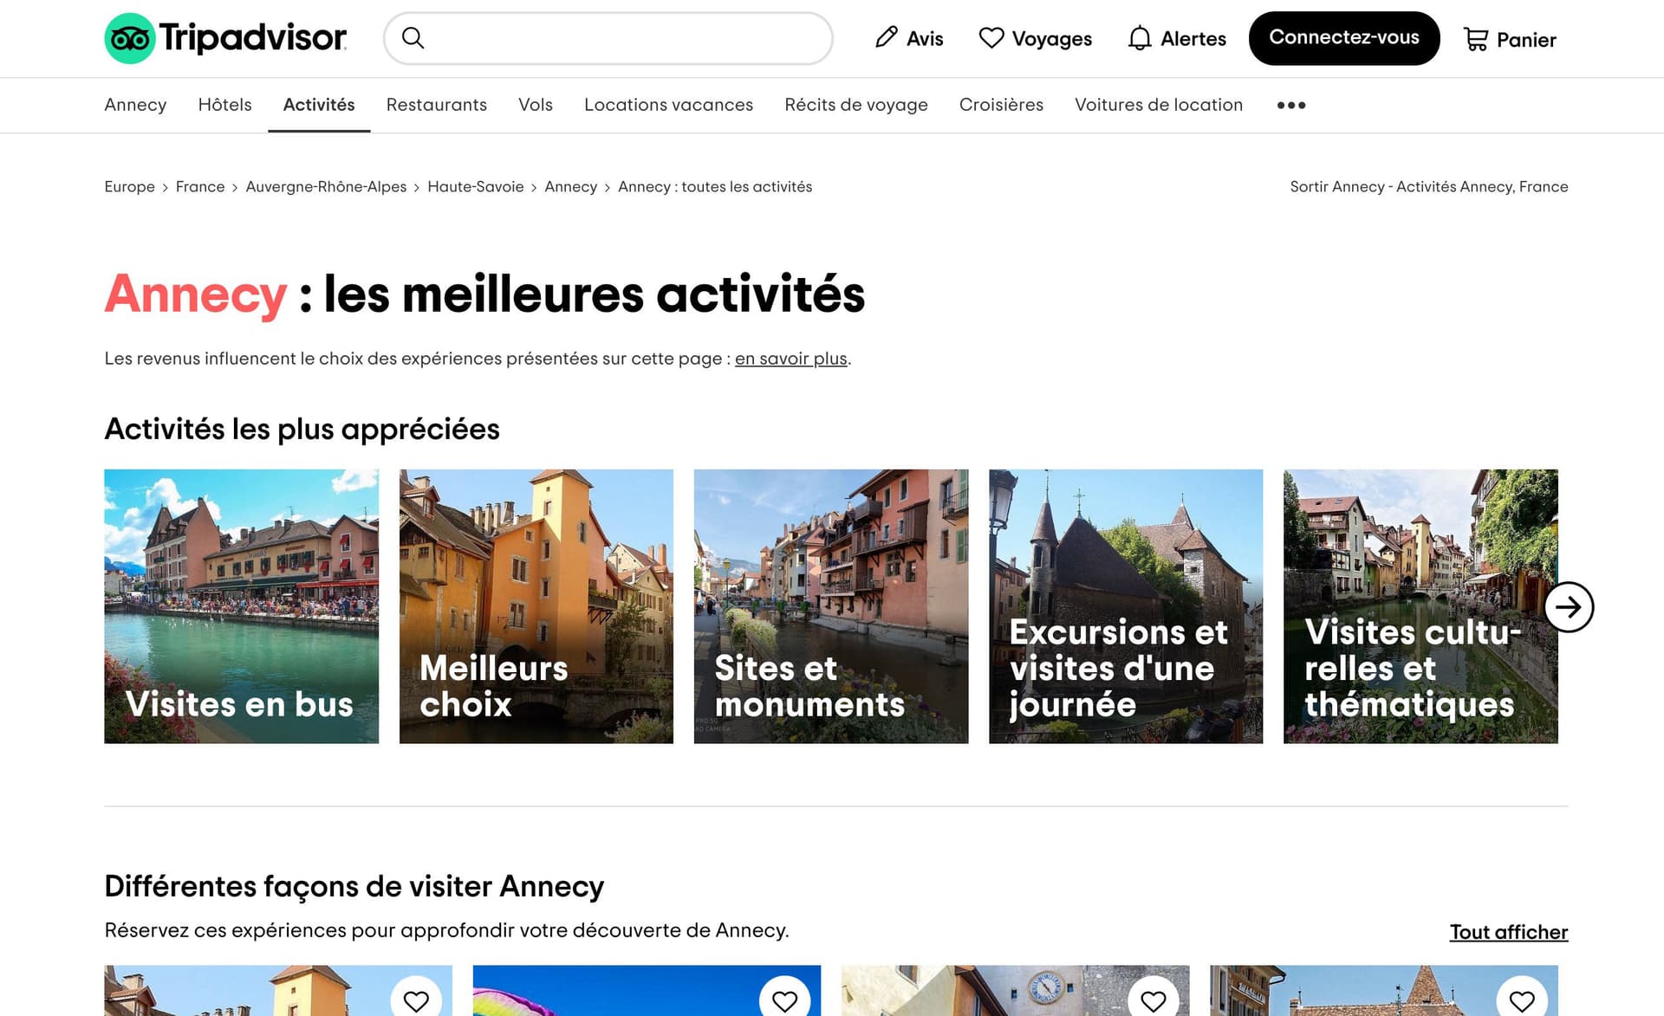Open the 'Visites en bus' category tile
Screen dimensions: 1664x1016
[241, 606]
